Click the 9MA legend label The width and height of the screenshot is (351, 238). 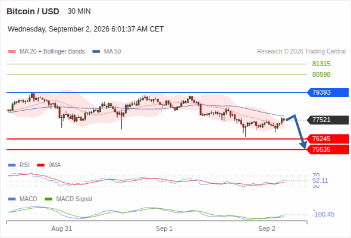(x=55, y=165)
